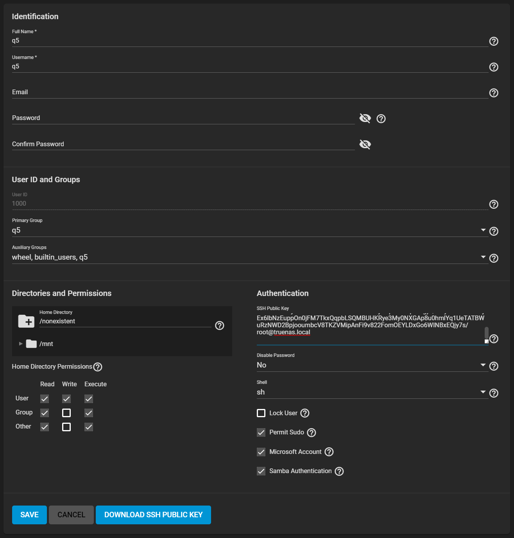Click the SAVE button
The image size is (514, 538).
29,515
